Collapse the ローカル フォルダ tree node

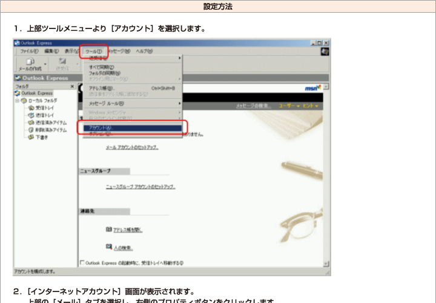(17, 101)
